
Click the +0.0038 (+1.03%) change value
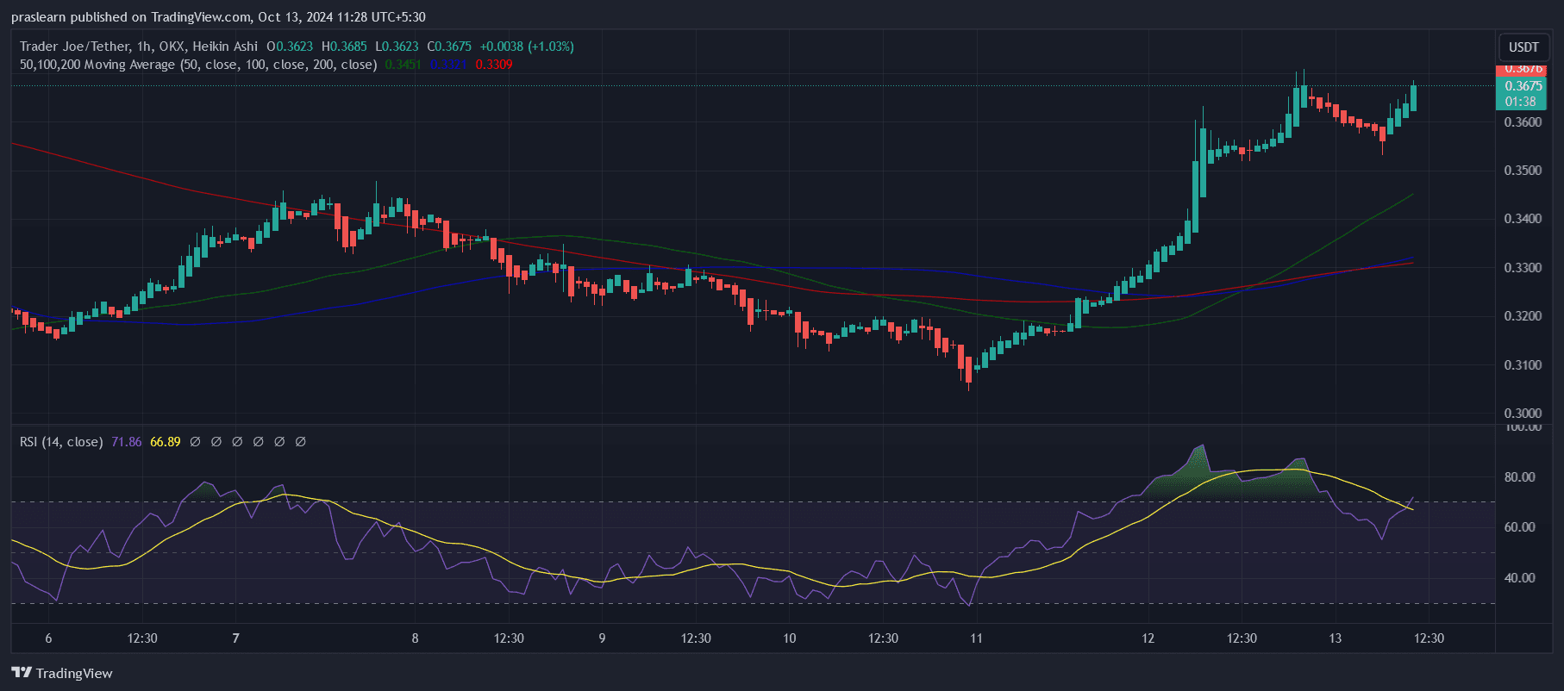pos(527,47)
